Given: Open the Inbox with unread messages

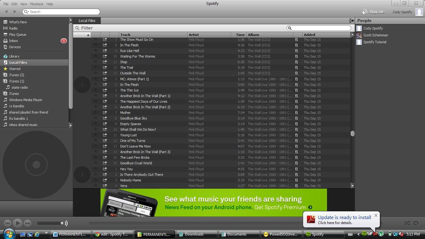Looking at the screenshot, I should (13, 40).
